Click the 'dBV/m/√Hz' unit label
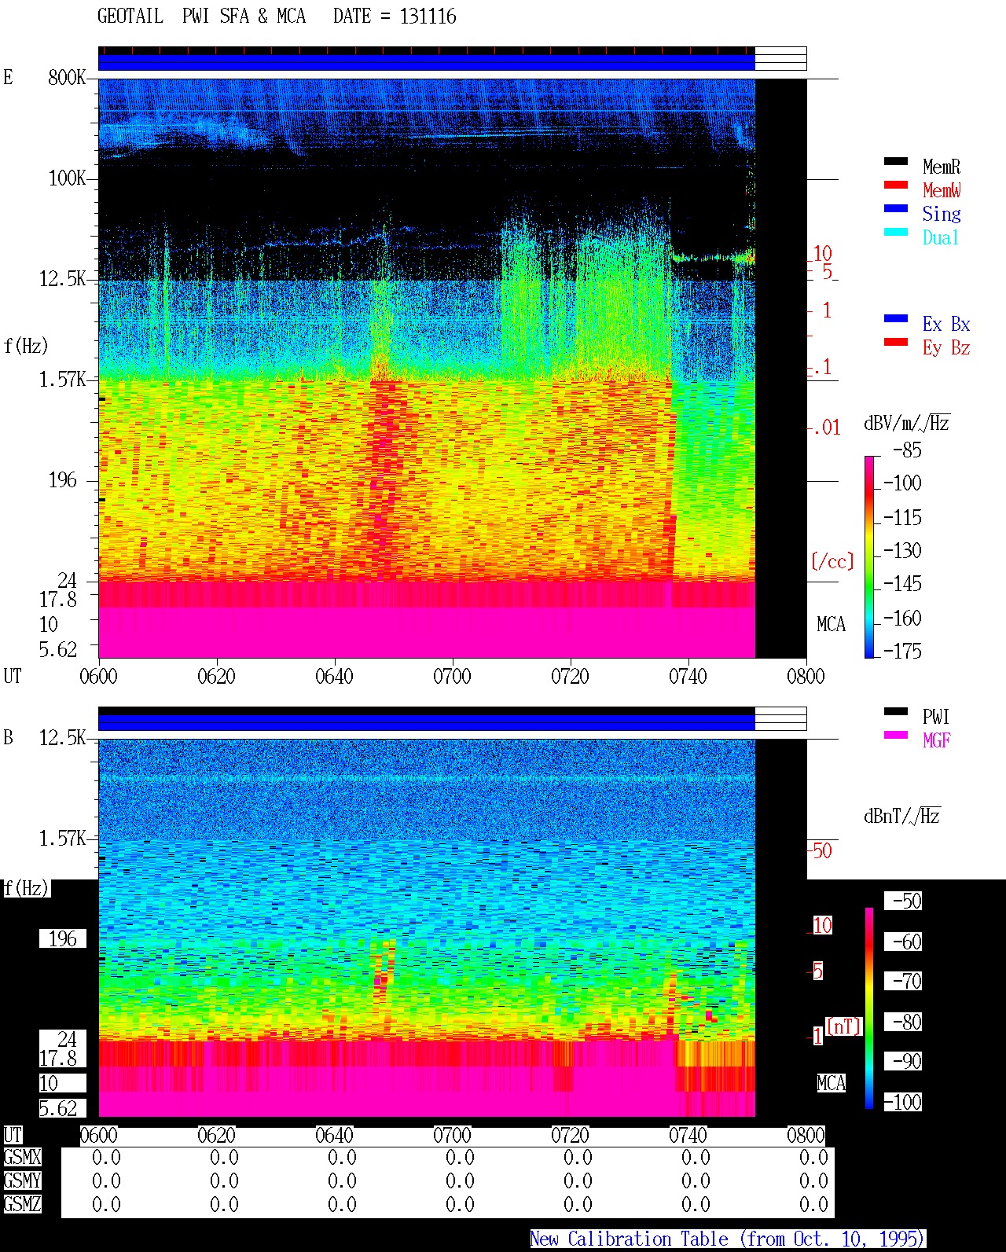Image resolution: width=1006 pixels, height=1252 pixels. (x=907, y=423)
